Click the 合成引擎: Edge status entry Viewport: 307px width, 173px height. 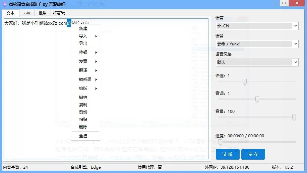point(86,167)
